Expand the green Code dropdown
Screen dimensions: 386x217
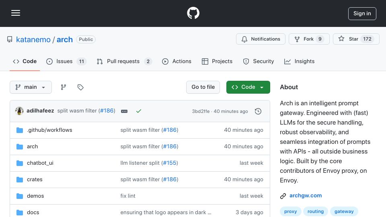click(x=248, y=87)
